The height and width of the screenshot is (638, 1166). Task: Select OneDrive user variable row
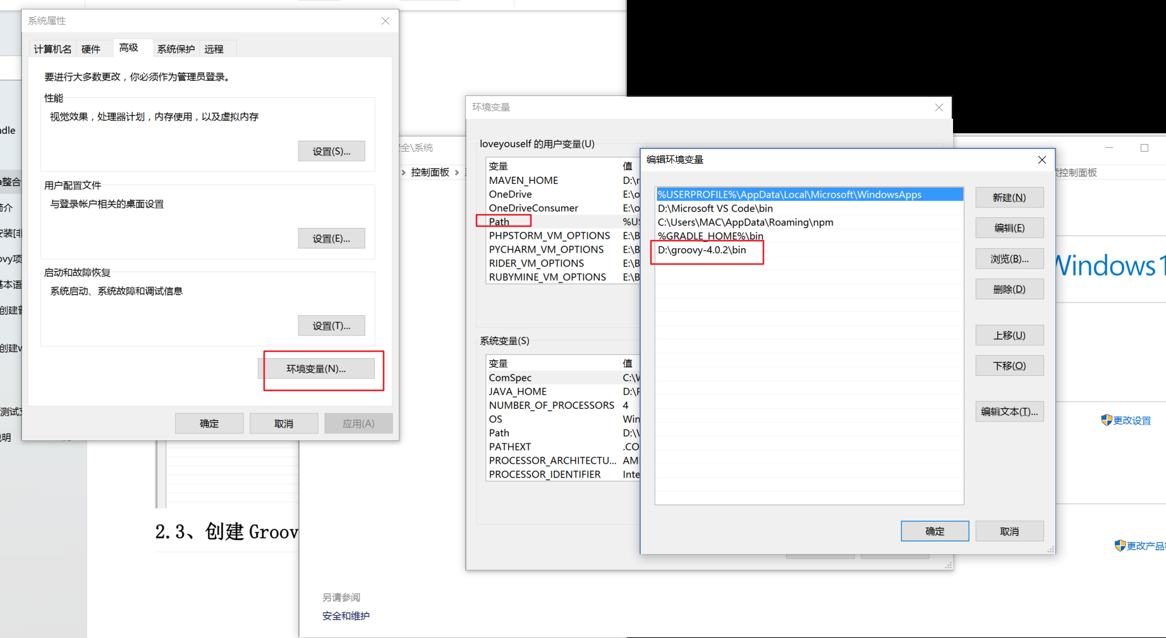pyautogui.click(x=563, y=195)
